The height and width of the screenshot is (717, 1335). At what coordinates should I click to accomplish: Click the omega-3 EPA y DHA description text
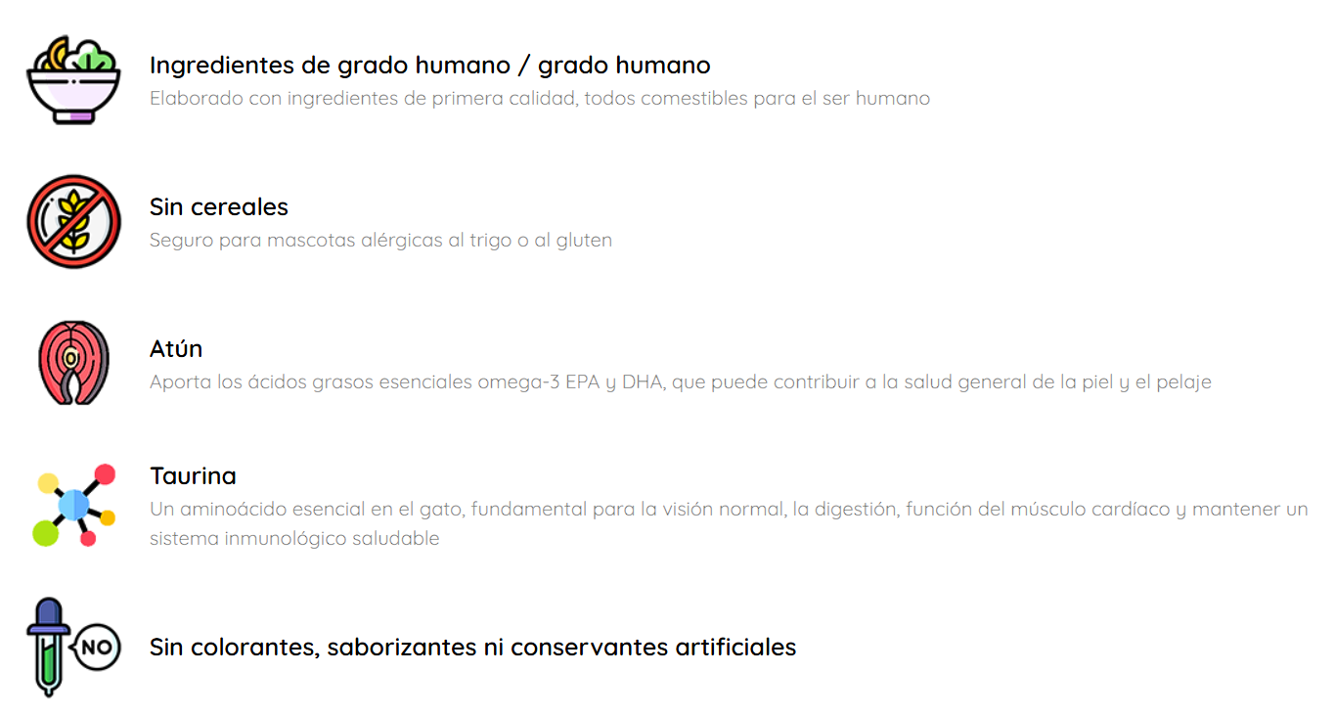point(680,382)
